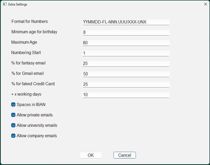210x165 pixels.
Task: Click the Numbering Start label text
Action: click(x=26, y=53)
